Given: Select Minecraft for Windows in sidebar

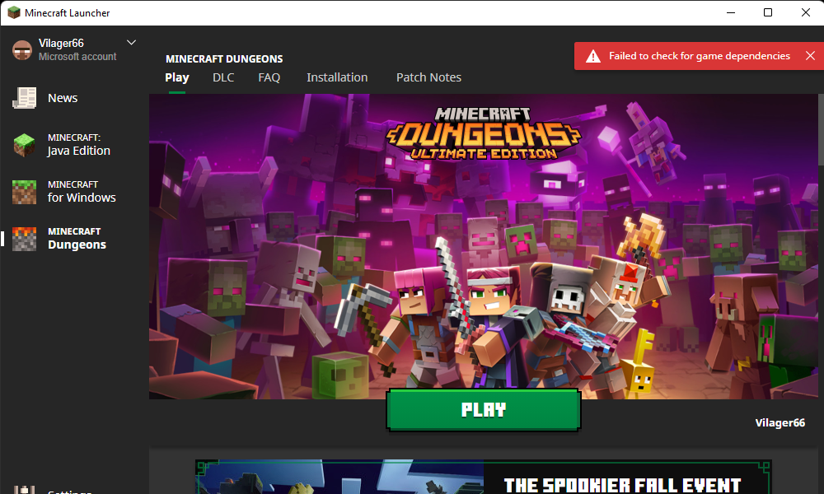Looking at the screenshot, I should point(82,192).
